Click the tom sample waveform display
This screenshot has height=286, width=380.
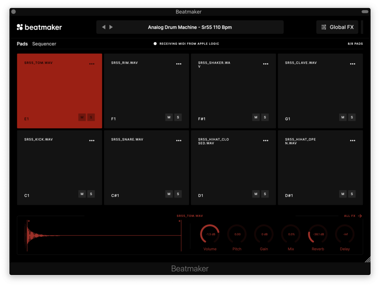[104, 235]
